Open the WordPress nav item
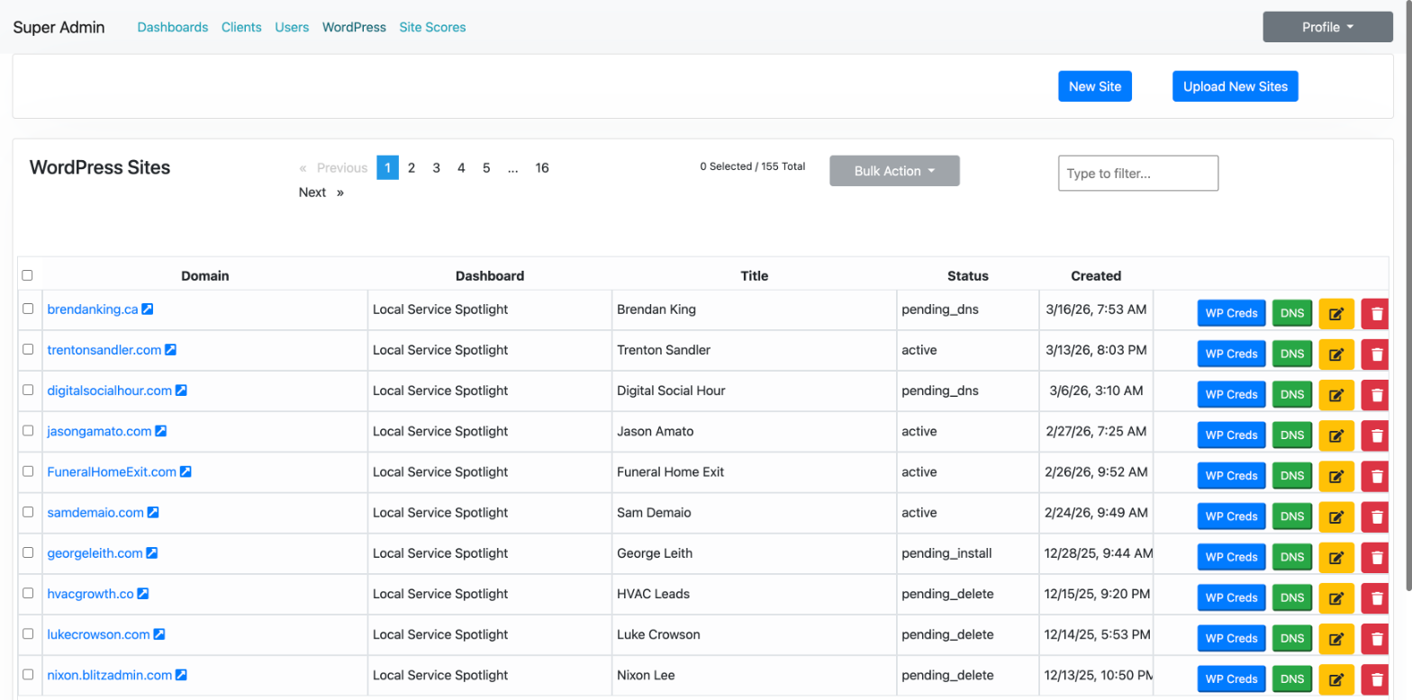The height and width of the screenshot is (700, 1412). [354, 27]
